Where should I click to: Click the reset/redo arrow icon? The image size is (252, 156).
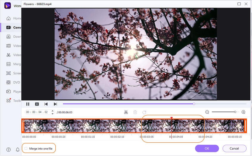144,112
